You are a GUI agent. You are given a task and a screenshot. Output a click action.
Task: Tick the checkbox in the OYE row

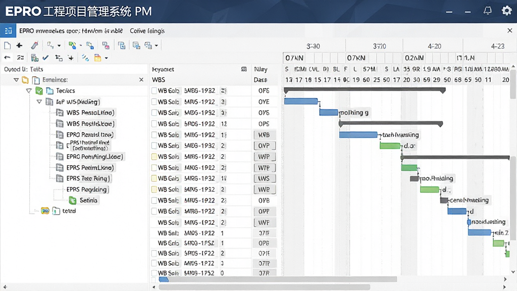coord(154,102)
